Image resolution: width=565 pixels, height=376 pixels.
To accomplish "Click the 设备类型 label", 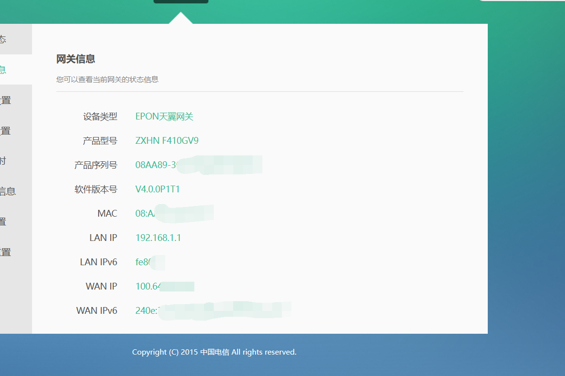I will tap(100, 117).
